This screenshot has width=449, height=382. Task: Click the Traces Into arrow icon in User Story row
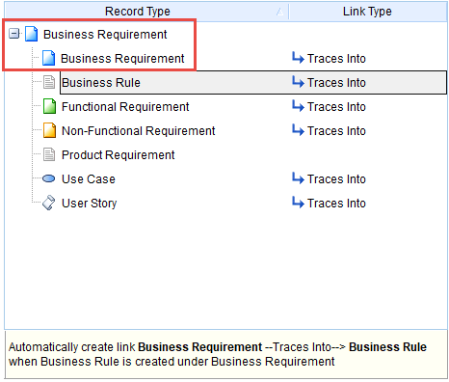298,203
